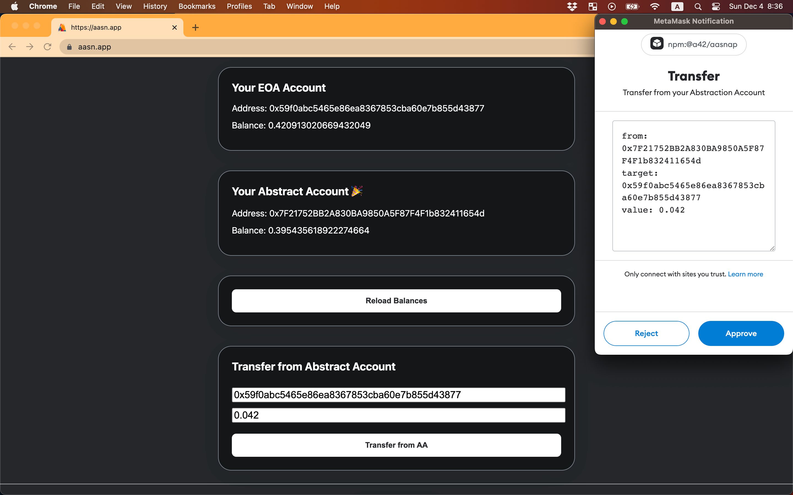This screenshot has width=793, height=495.
Task: Select the https://aasn.app tab
Action: pyautogui.click(x=117, y=28)
